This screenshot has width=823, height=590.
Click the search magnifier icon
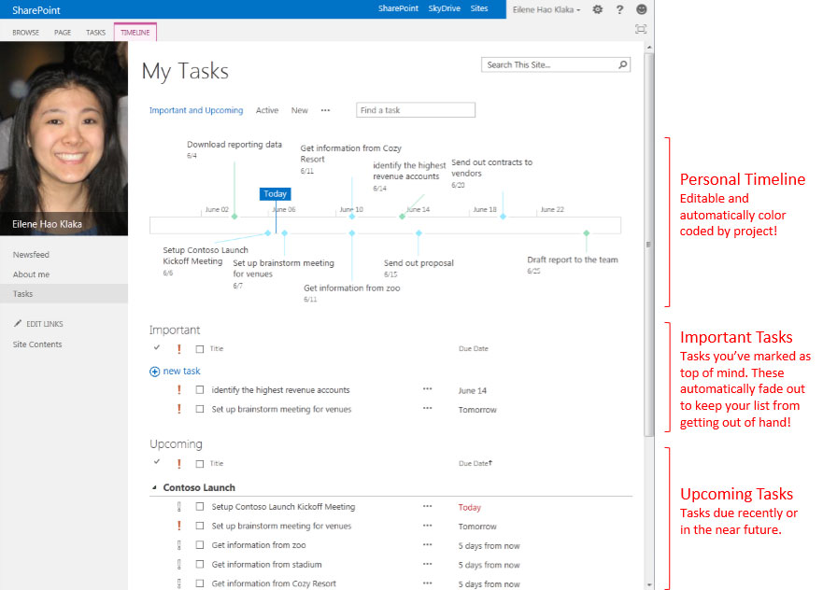tap(622, 64)
